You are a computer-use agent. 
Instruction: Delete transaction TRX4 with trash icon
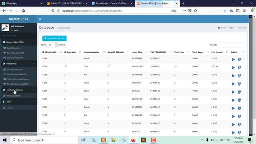pos(239,92)
